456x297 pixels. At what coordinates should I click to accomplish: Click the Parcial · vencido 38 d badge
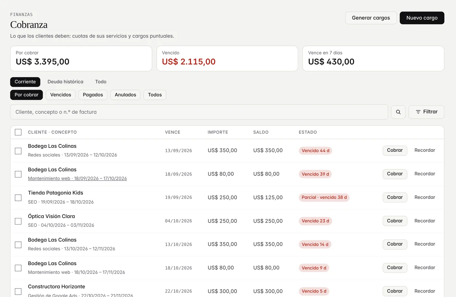pos(324,198)
